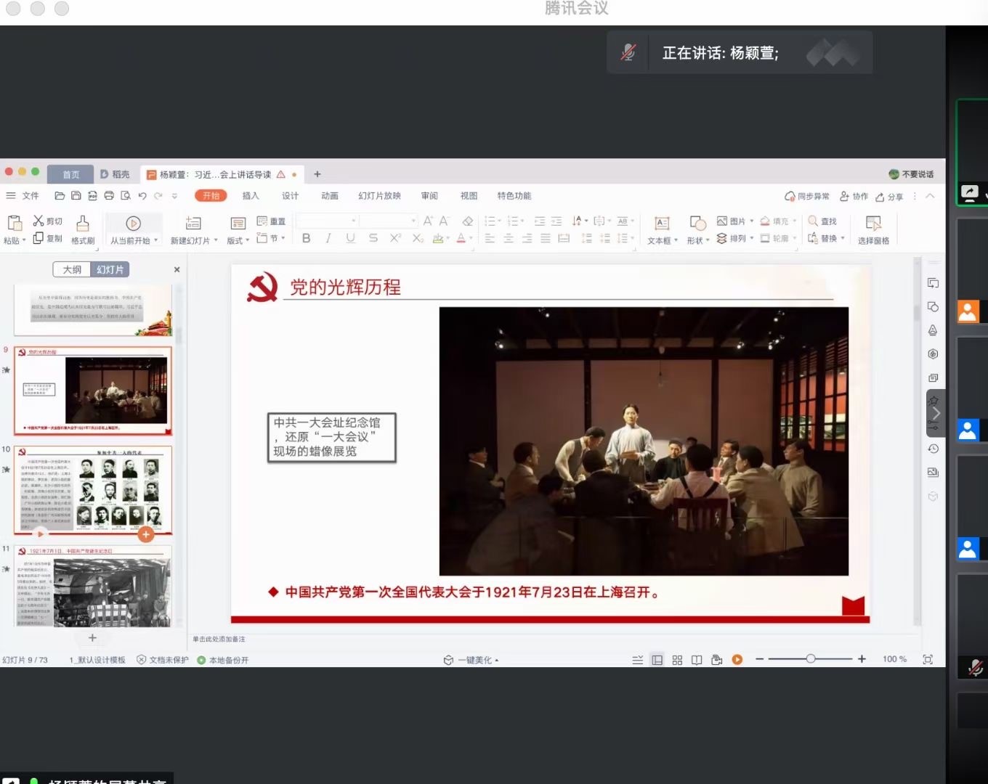Click the Cut (剪切) scissors icon
Viewport: 988px width, 784px height.
(x=39, y=221)
